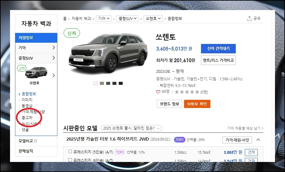Viewport: 285px width, 172px height.
Task: Expand the 기아 sidebar item
Action: coord(36,48)
